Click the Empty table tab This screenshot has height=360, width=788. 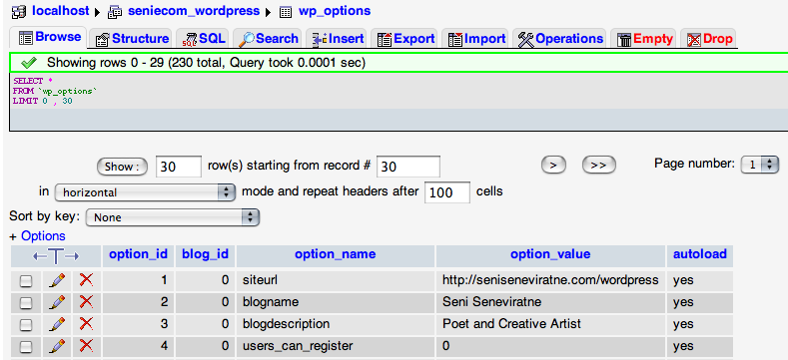[x=643, y=39]
